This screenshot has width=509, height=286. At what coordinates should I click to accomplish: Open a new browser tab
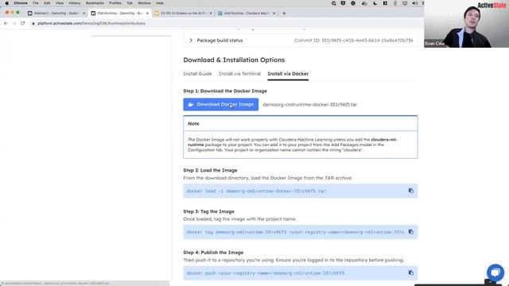284,14
